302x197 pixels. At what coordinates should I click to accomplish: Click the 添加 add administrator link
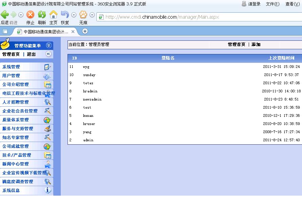click(x=256, y=44)
